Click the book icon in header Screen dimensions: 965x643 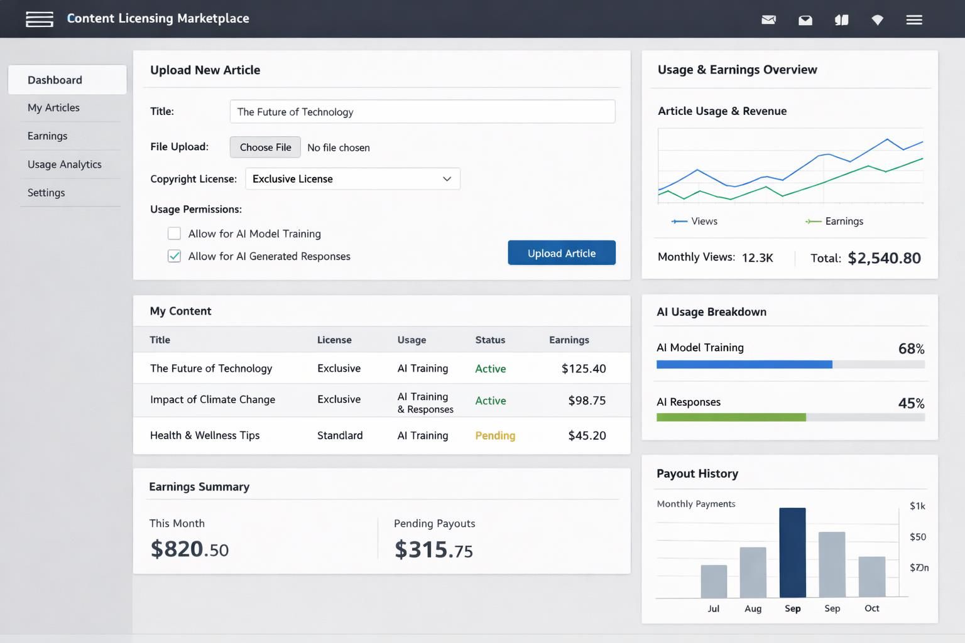point(841,20)
